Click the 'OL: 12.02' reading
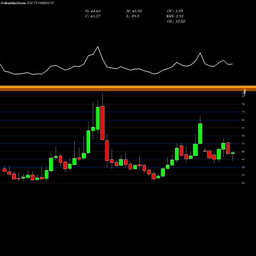Viewport: 256px width, 256px height. point(176,22)
